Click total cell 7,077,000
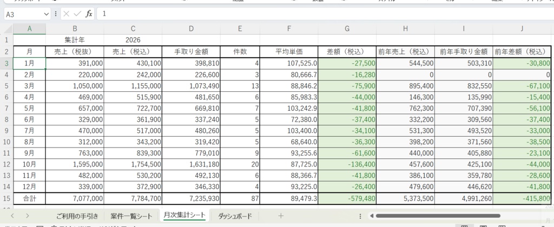Screen dimensions: 554x227 [x=75, y=198]
